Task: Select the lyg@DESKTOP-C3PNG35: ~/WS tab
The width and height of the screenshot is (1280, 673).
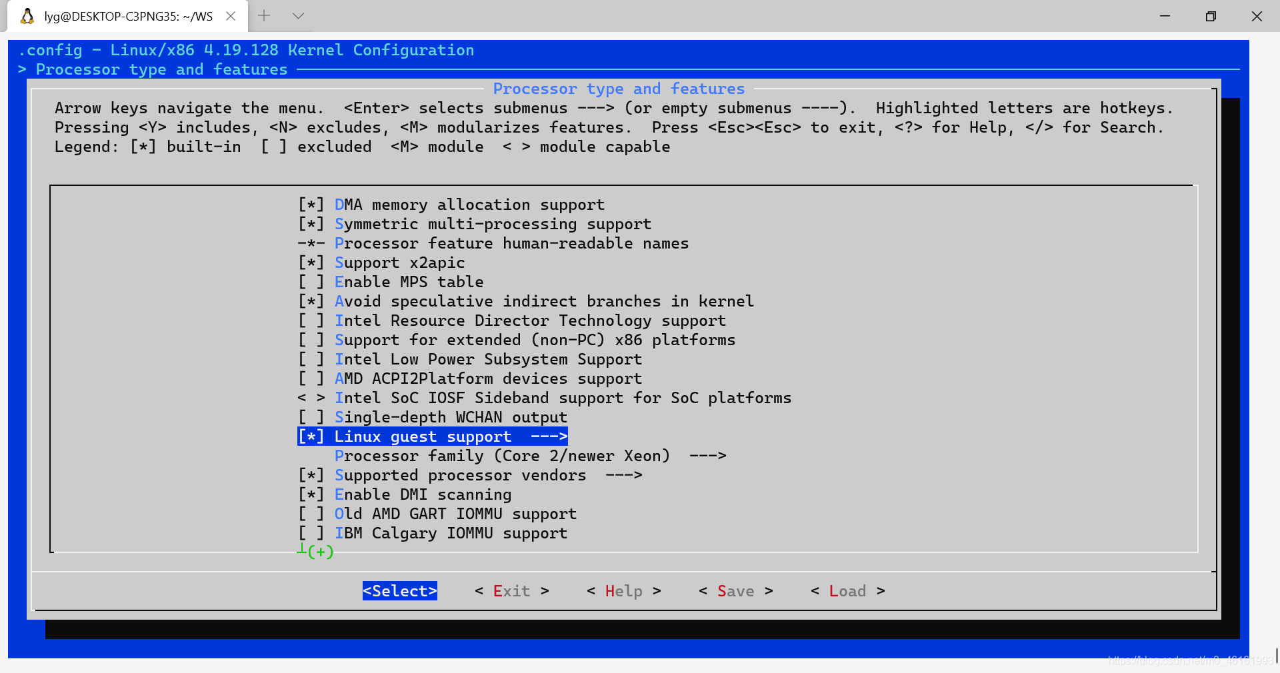Action: (128, 16)
